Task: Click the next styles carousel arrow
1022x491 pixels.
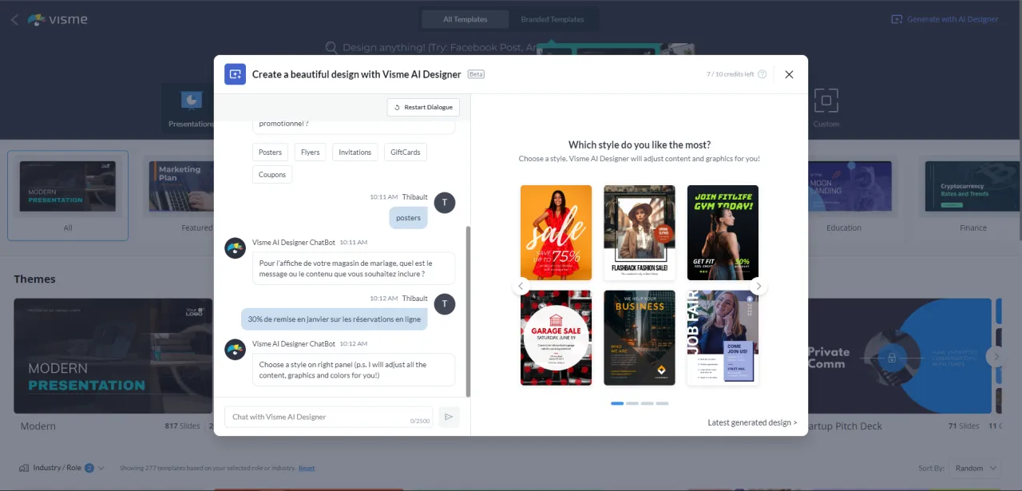Action: pos(759,286)
